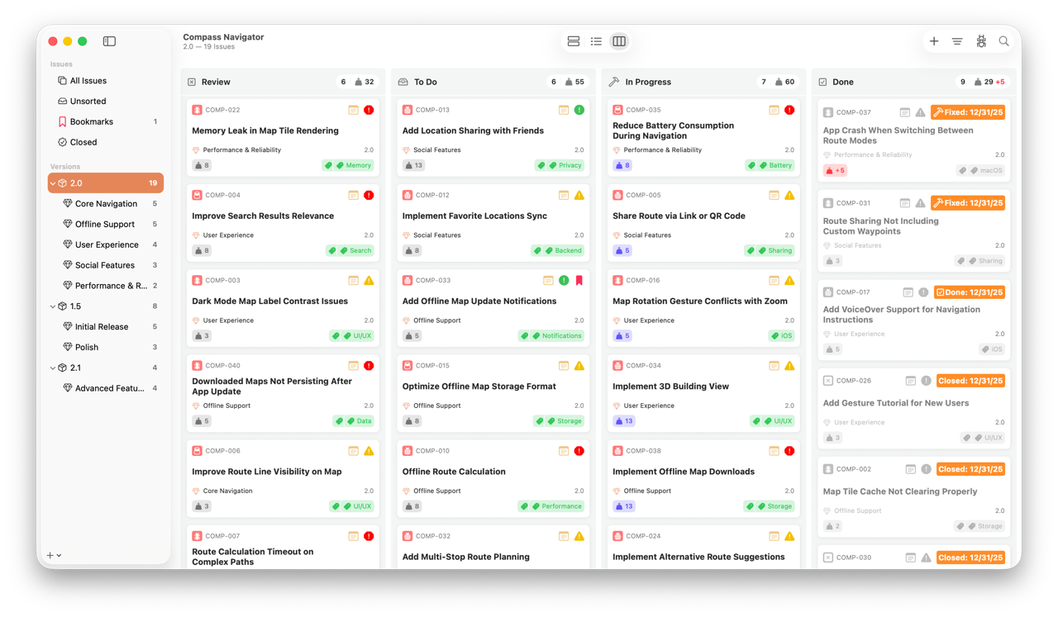This screenshot has height=617, width=1058.
Task: Switch to the list view mode
Action: tap(596, 41)
